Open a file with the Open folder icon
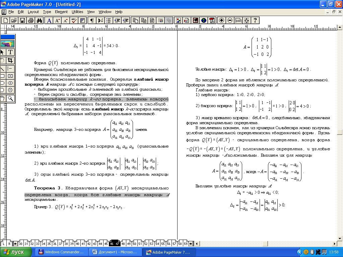The width and height of the screenshot is (343, 257). point(14,20)
